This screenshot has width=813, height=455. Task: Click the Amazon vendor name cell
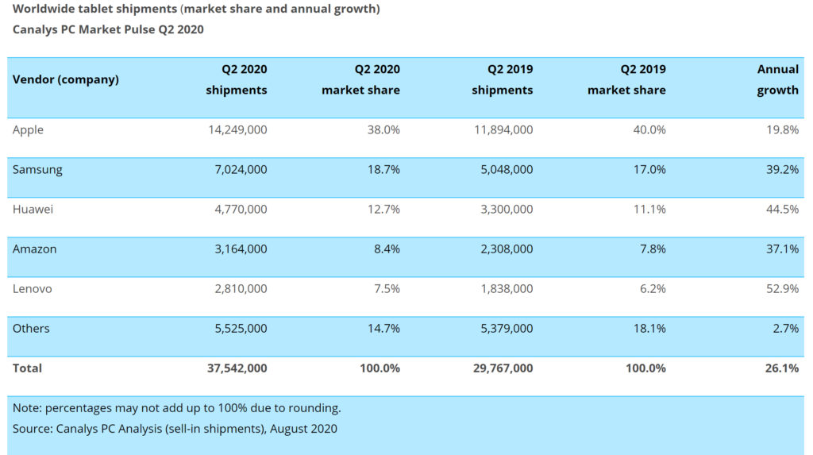tap(35, 249)
